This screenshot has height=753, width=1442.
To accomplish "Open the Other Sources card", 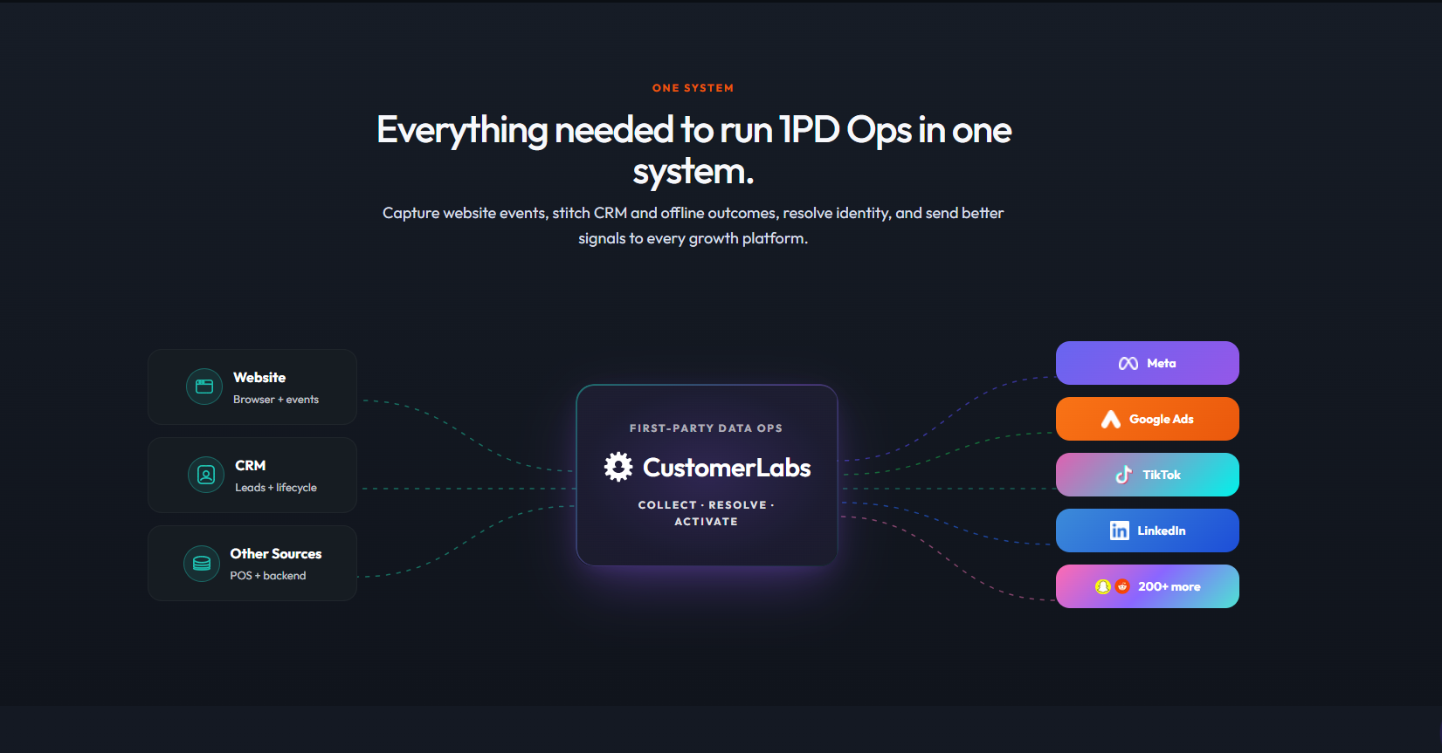I will (x=252, y=563).
